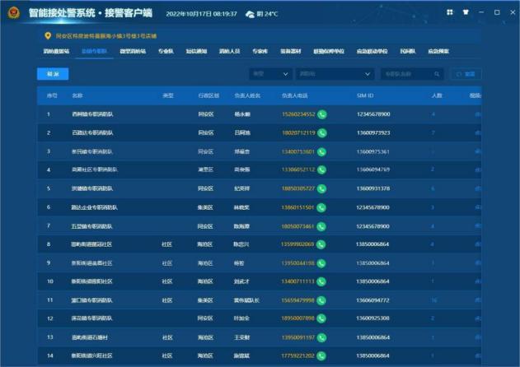Click the headcount value in row 1
Screen dimensions: 520x367
click(x=433, y=114)
